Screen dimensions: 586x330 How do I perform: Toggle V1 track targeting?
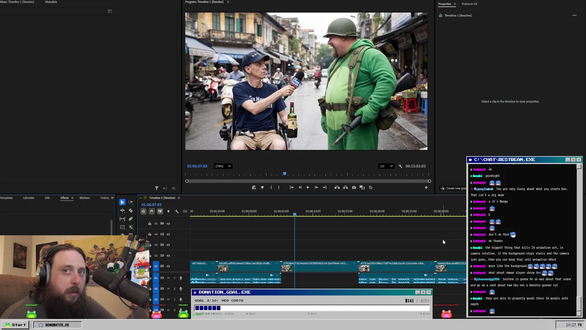point(156,266)
